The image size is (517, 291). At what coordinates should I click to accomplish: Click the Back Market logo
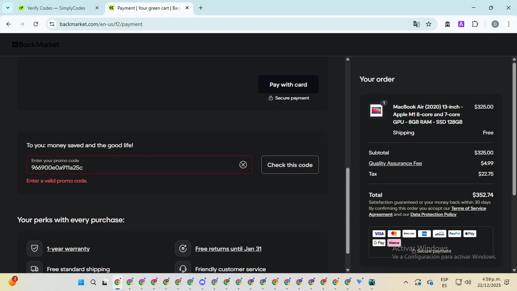(36, 45)
